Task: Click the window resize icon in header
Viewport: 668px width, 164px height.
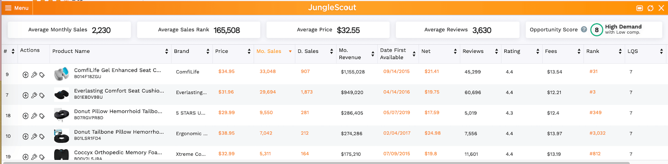Action: tap(640, 8)
